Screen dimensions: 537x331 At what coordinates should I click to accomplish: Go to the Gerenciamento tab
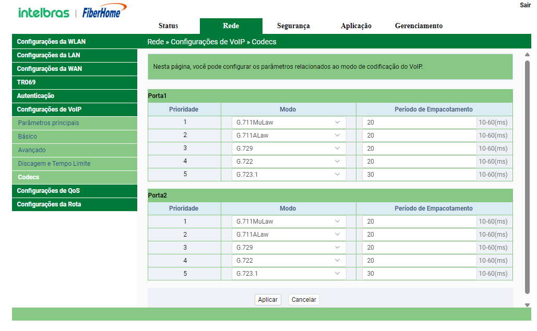419,26
